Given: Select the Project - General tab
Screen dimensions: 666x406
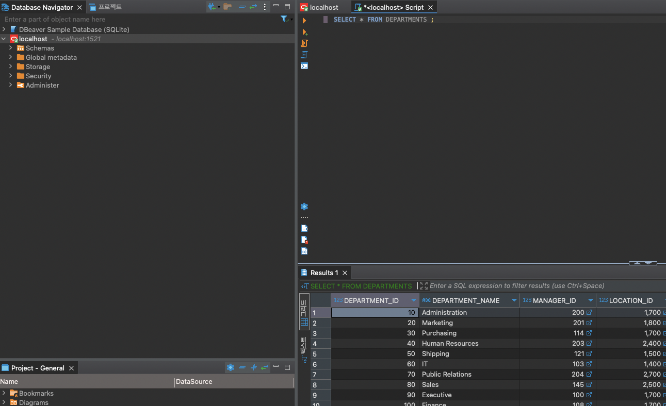Looking at the screenshot, I should (x=38, y=368).
